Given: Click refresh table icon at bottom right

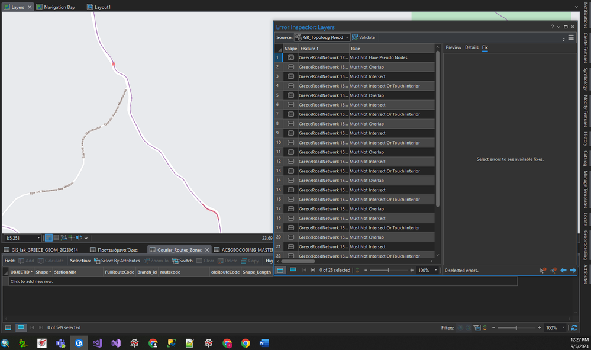Looking at the screenshot, I should tap(573, 327).
